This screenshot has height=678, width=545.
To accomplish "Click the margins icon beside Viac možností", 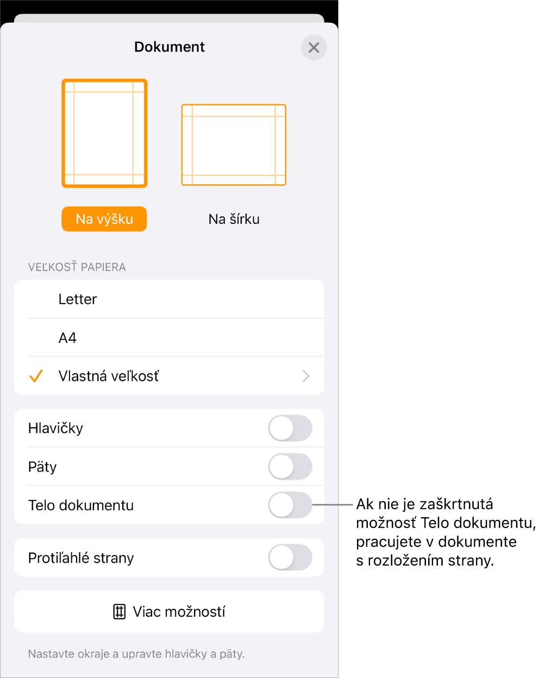I will click(x=120, y=612).
